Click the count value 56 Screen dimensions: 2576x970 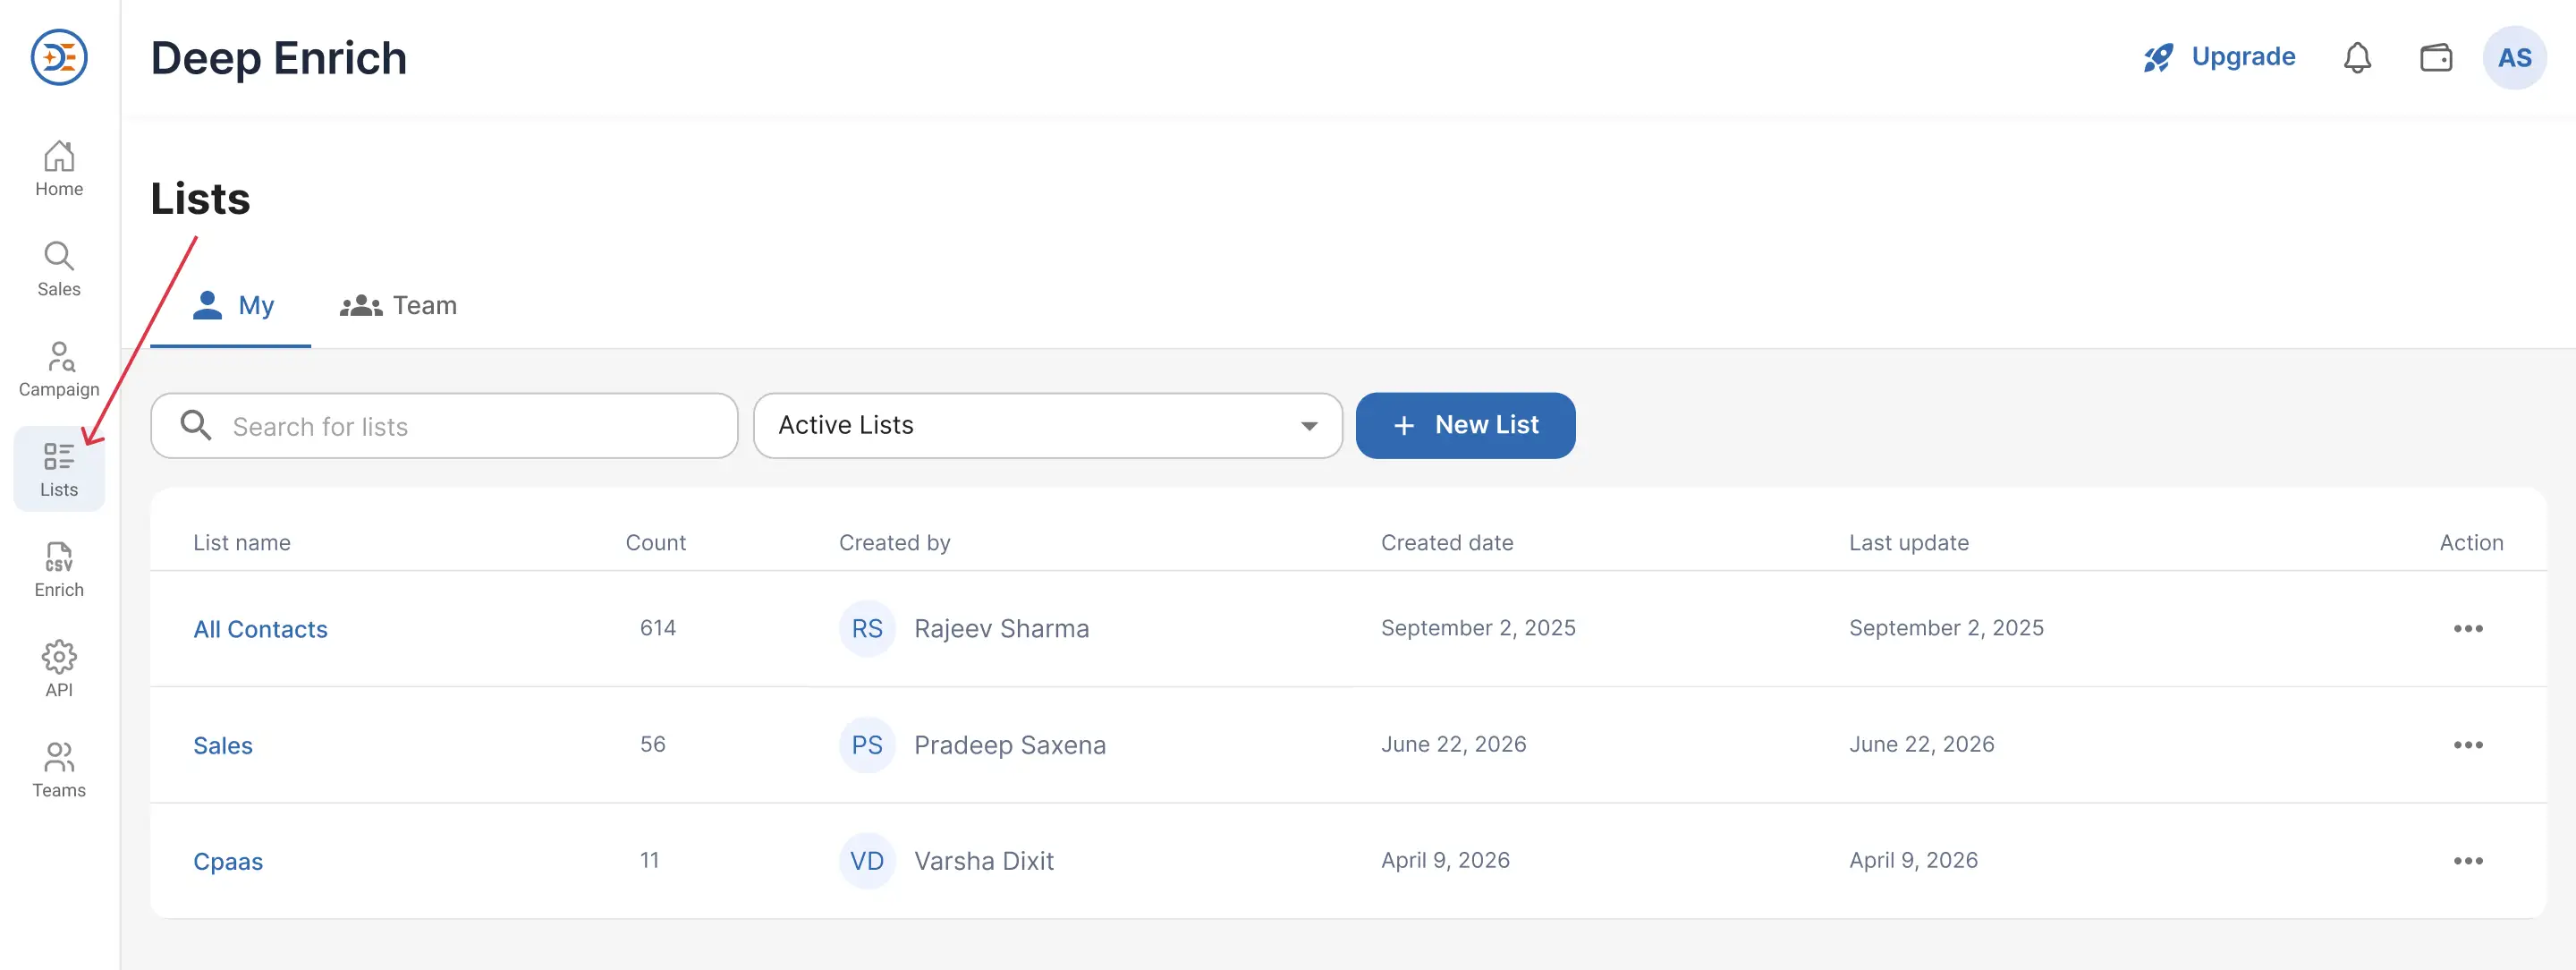[x=653, y=744]
